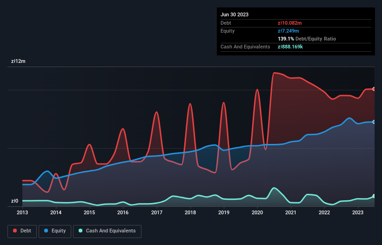Click the 2016 x-axis label
This screenshot has height=245, width=382.
tap(123, 212)
